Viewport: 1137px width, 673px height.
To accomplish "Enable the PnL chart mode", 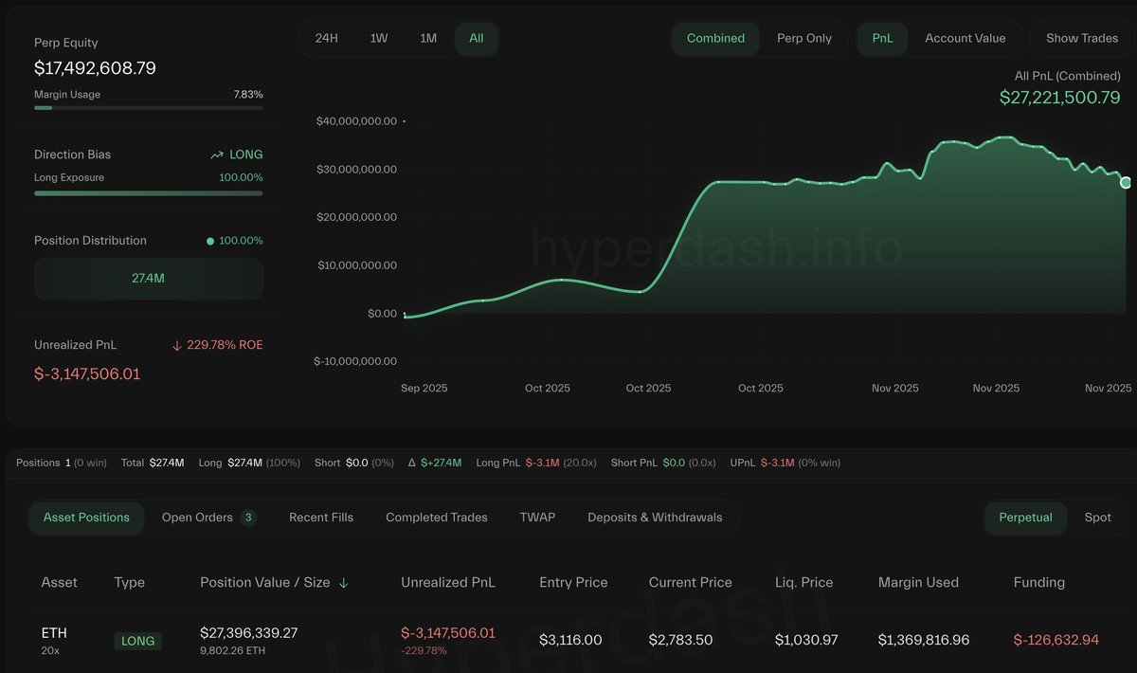I will tap(882, 38).
